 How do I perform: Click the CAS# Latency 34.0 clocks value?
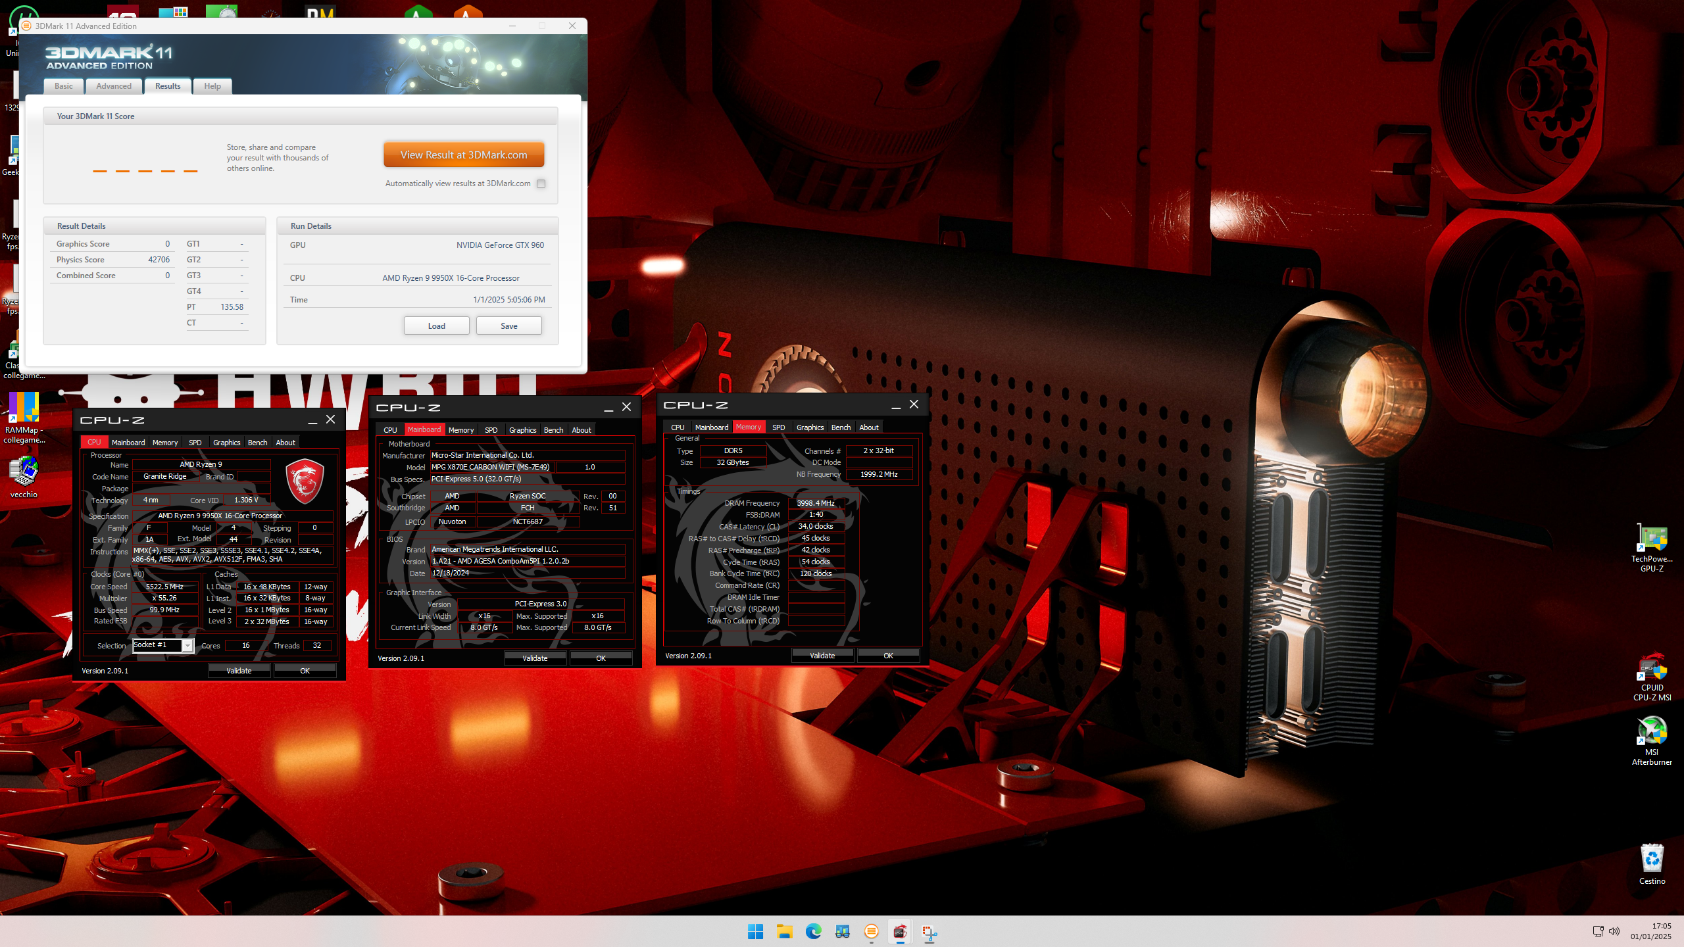tap(816, 527)
